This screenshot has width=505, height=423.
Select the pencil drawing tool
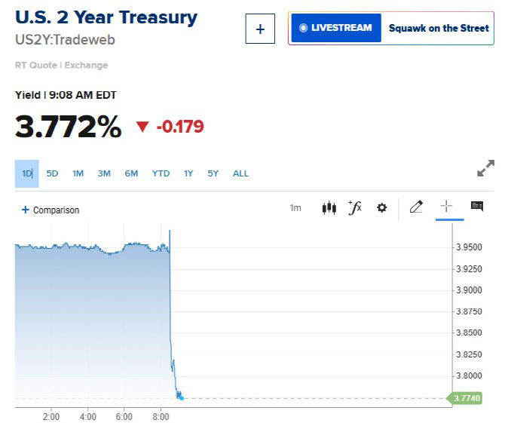pyautogui.click(x=416, y=207)
